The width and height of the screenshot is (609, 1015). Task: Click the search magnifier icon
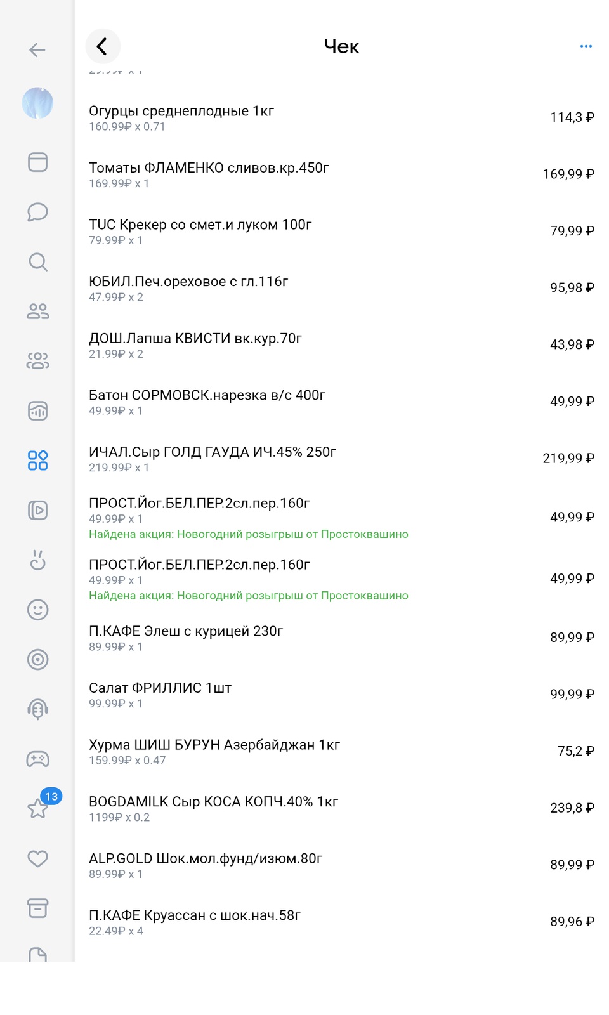pyautogui.click(x=37, y=261)
